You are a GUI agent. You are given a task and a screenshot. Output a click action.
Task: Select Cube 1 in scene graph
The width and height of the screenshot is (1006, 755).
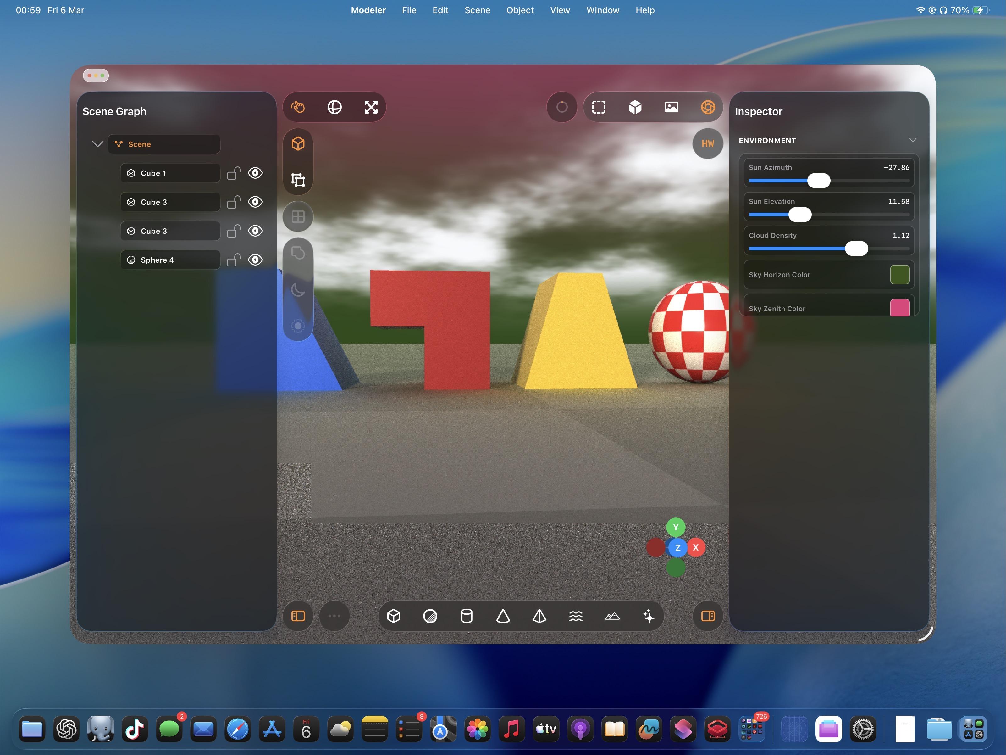tap(170, 173)
